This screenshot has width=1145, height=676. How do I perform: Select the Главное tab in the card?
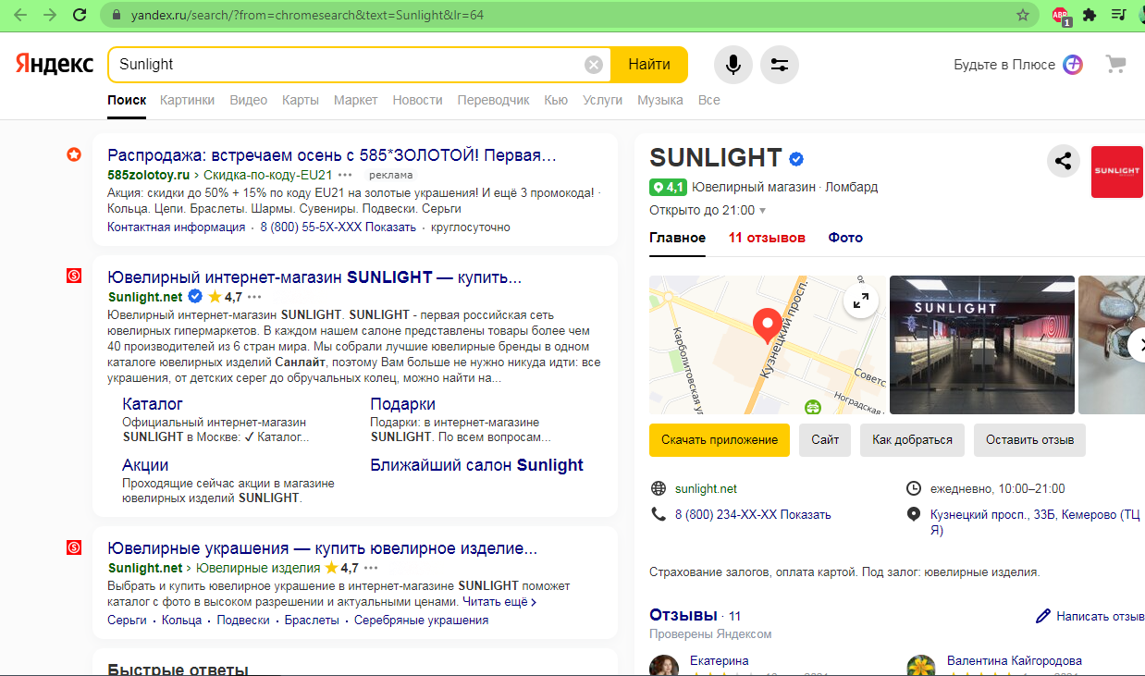tap(677, 238)
